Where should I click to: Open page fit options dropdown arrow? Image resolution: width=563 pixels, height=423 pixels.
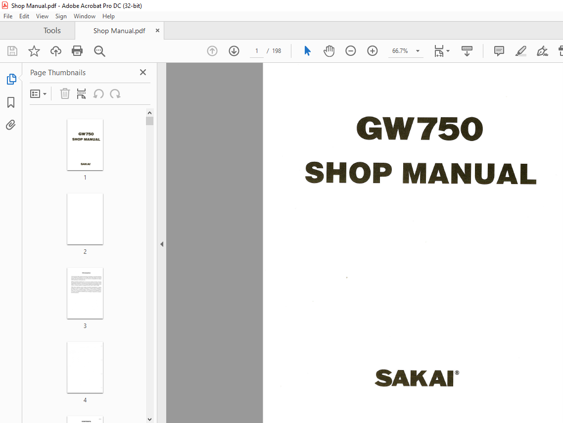click(448, 51)
